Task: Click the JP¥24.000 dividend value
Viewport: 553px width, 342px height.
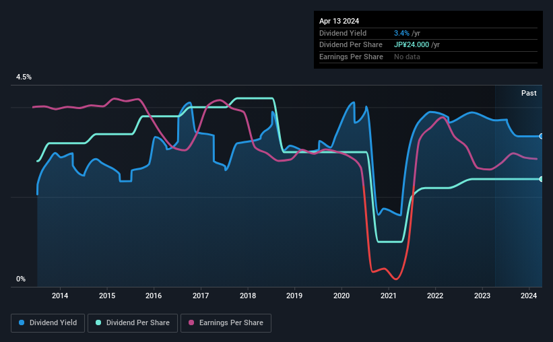Action: click(x=412, y=45)
